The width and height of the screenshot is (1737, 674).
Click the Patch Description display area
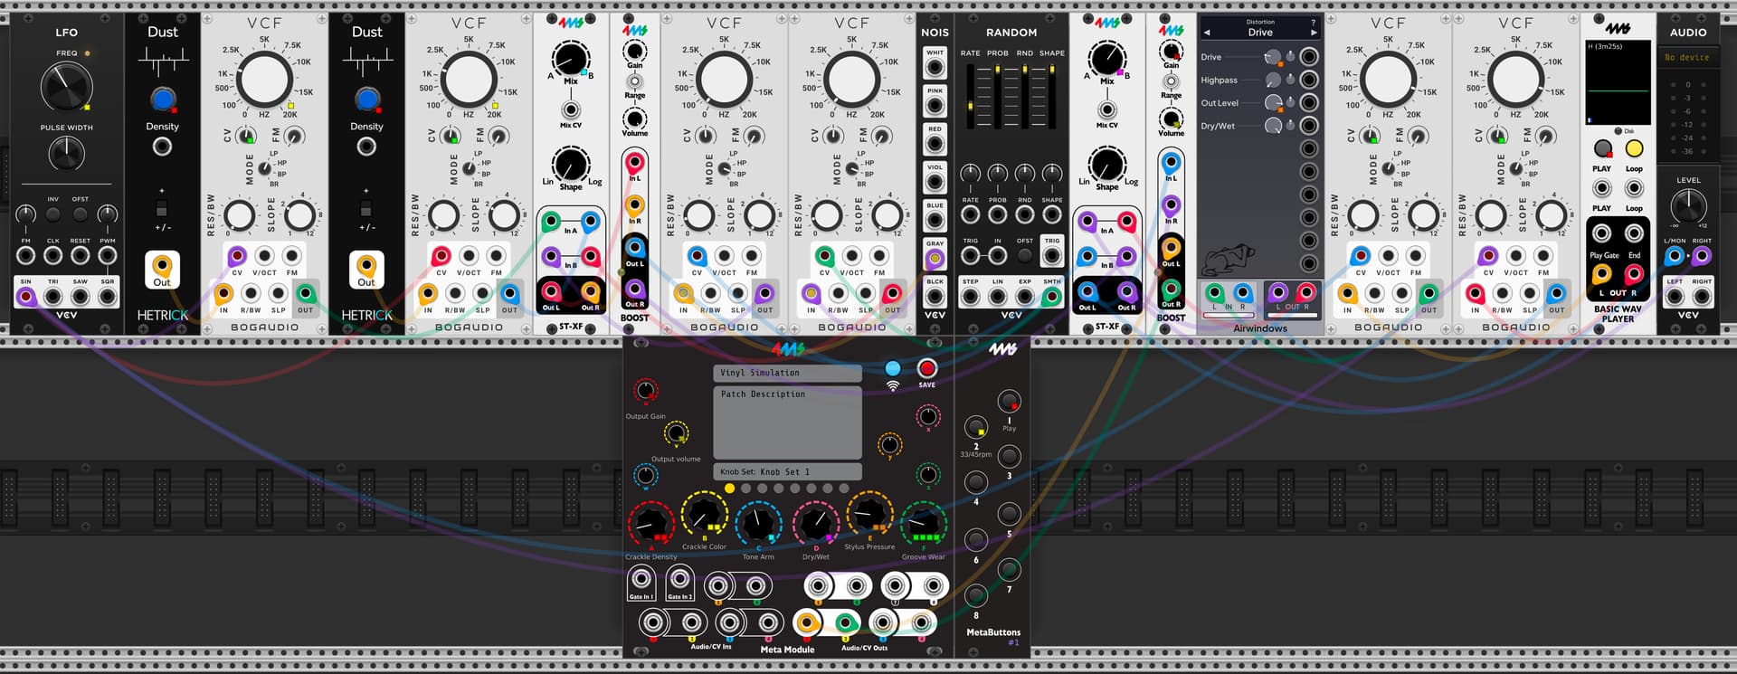click(787, 423)
